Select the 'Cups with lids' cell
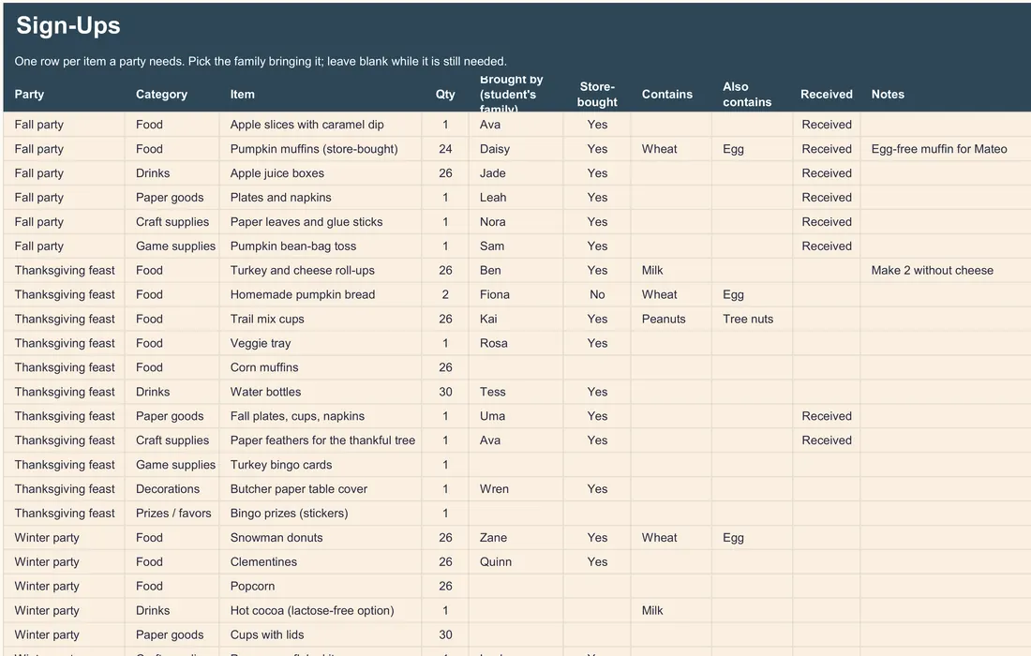 tap(321, 635)
